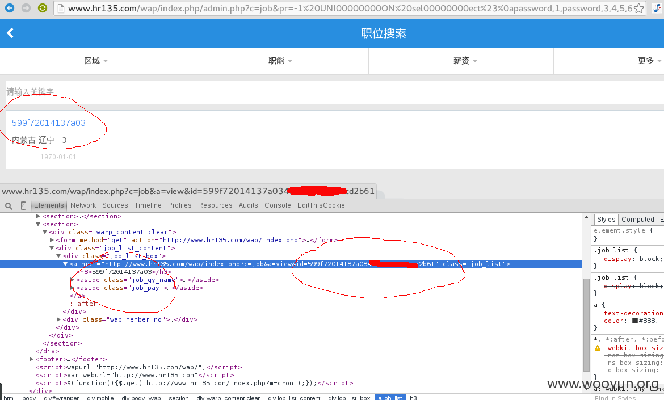Expand the job_pay aside node
664x400 pixels.
(x=72, y=288)
